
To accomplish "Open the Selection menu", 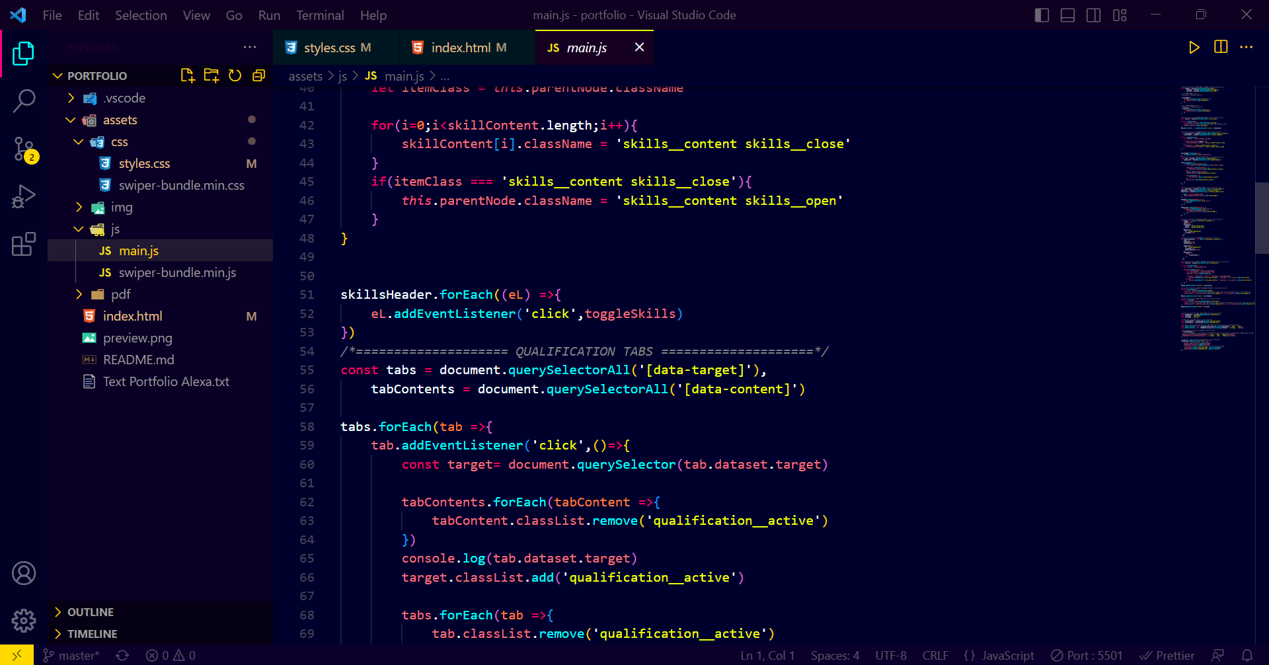I will (x=141, y=15).
